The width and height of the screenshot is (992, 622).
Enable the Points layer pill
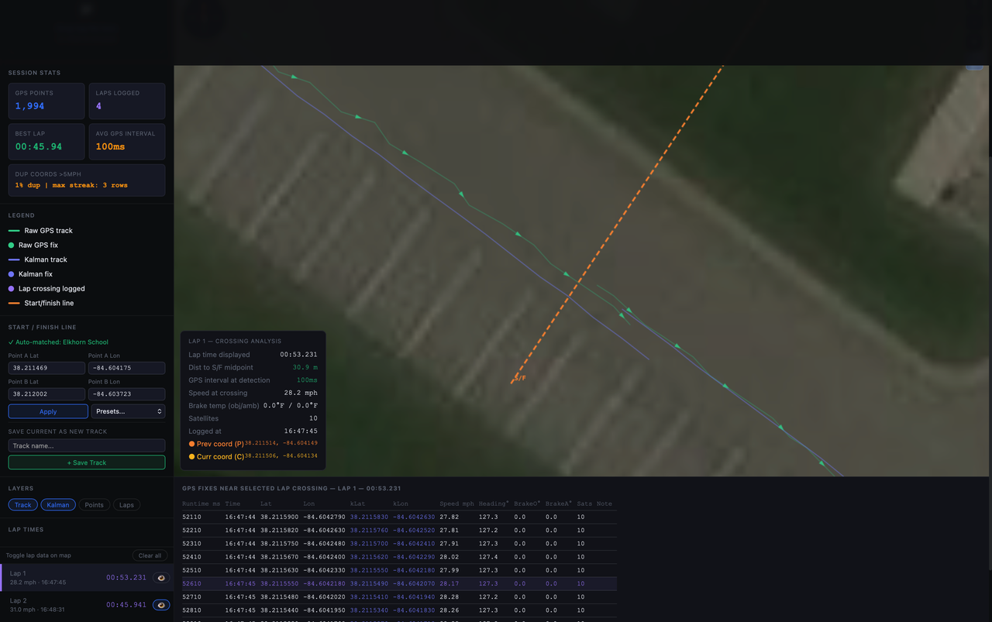[x=95, y=504]
